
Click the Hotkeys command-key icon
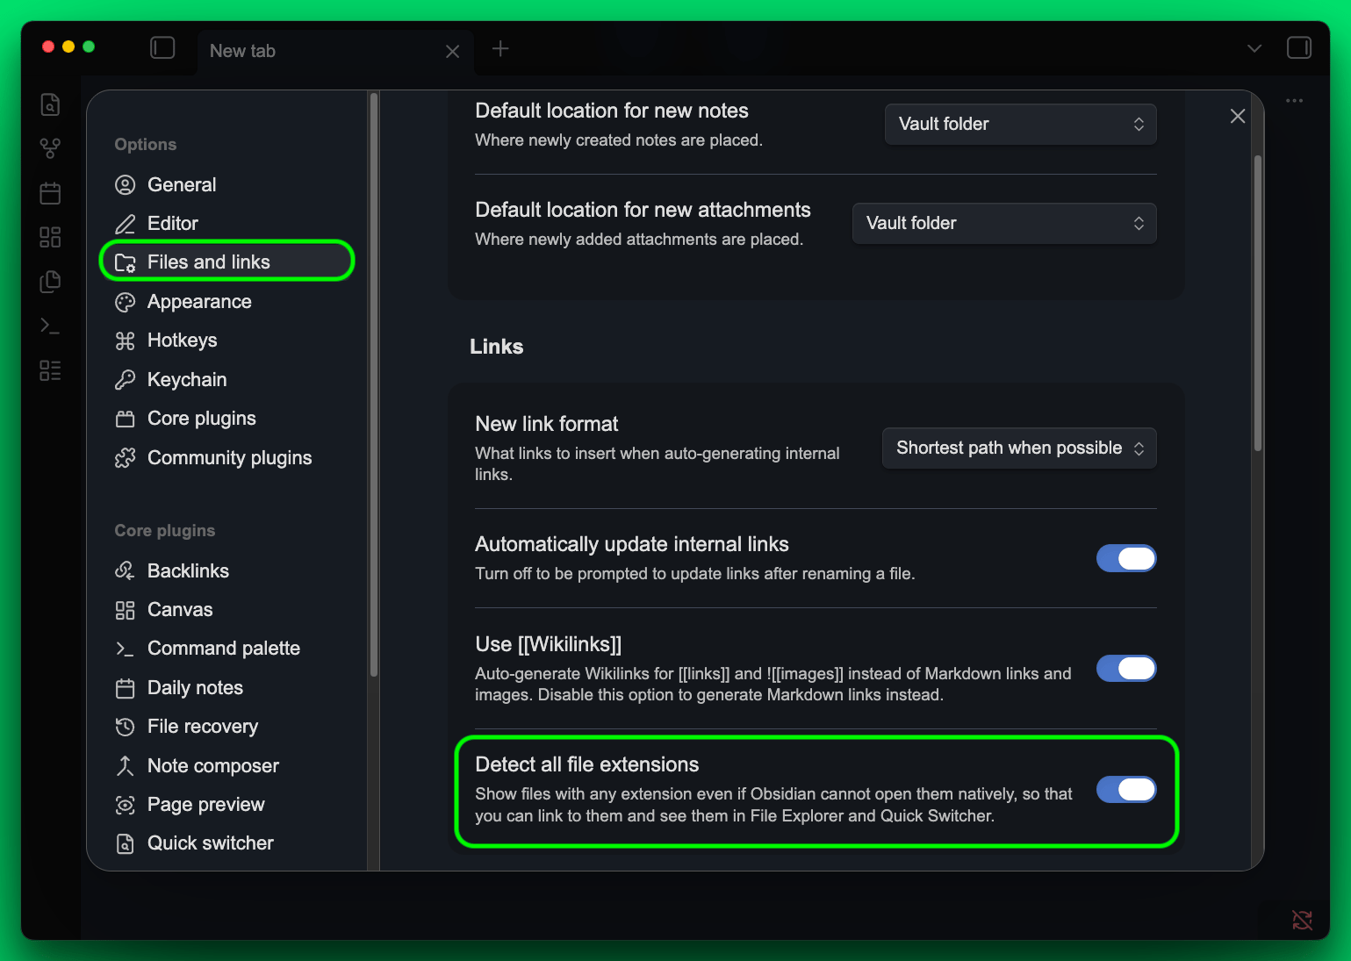126,341
